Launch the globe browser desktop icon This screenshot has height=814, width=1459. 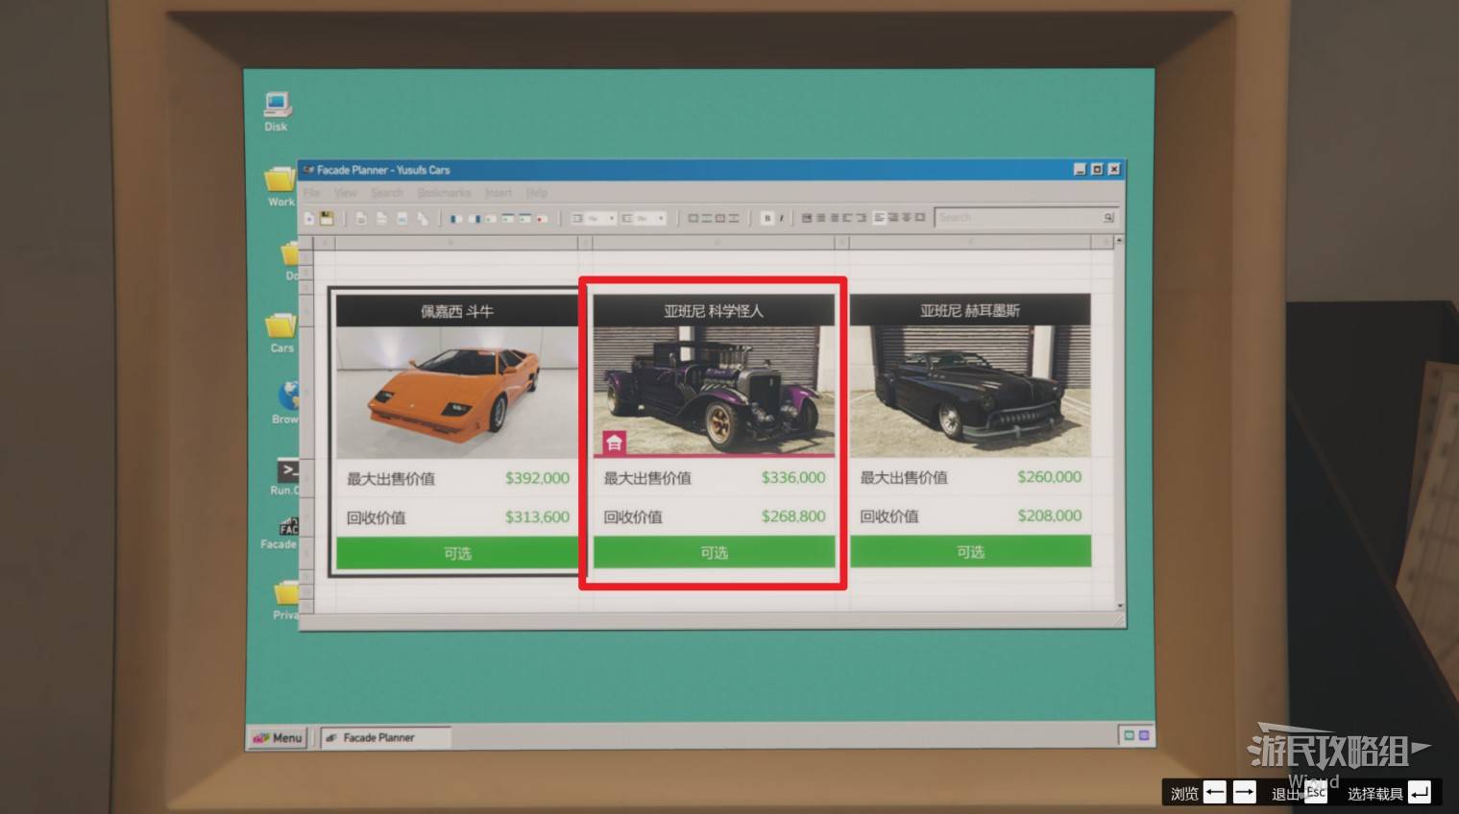click(286, 402)
